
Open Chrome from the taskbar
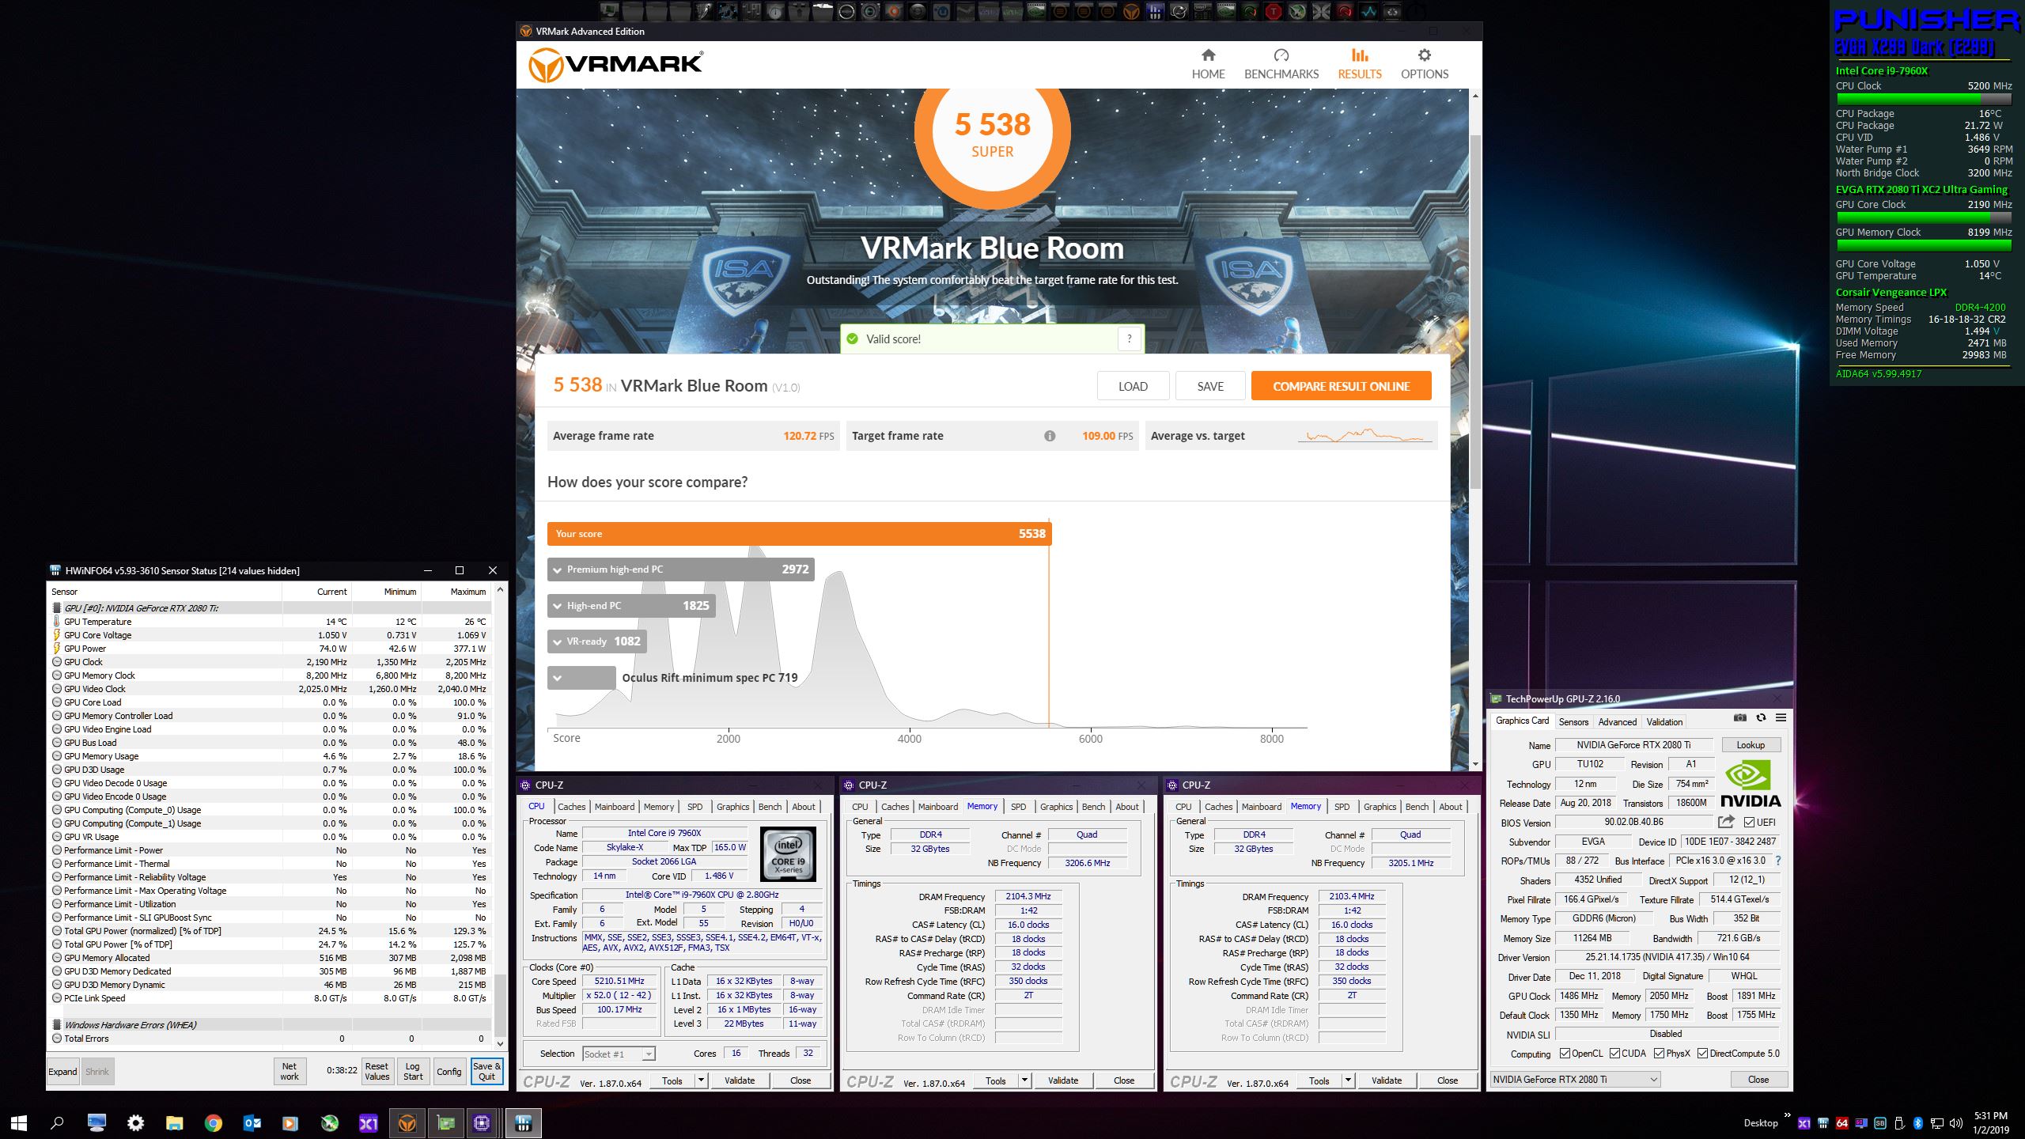pos(213,1122)
